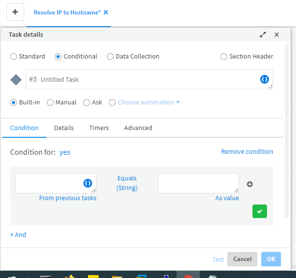Close the Resolve IP to Hostname tab

[106, 13]
